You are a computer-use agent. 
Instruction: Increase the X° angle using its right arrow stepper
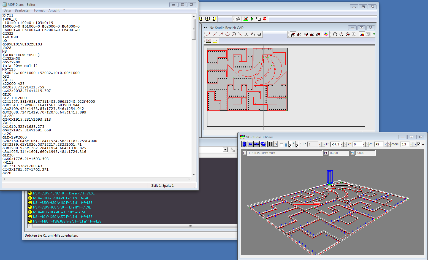tap(345, 144)
